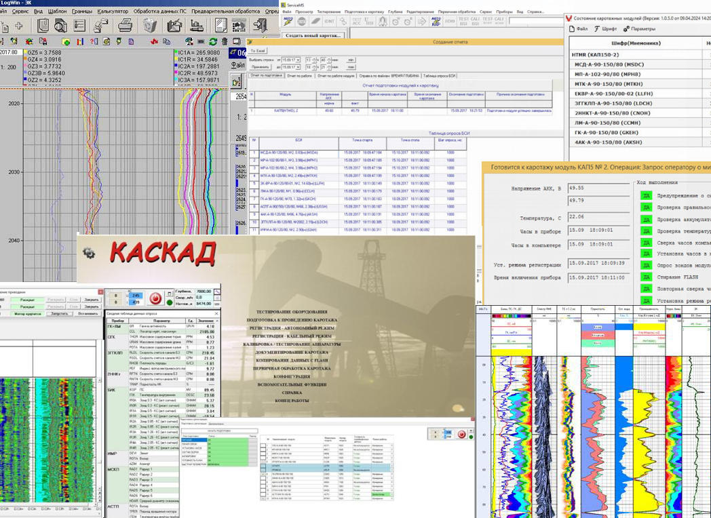The image size is (711, 518).
Task: Click the exit door icon in LogWin toolbar
Action: coord(260,26)
